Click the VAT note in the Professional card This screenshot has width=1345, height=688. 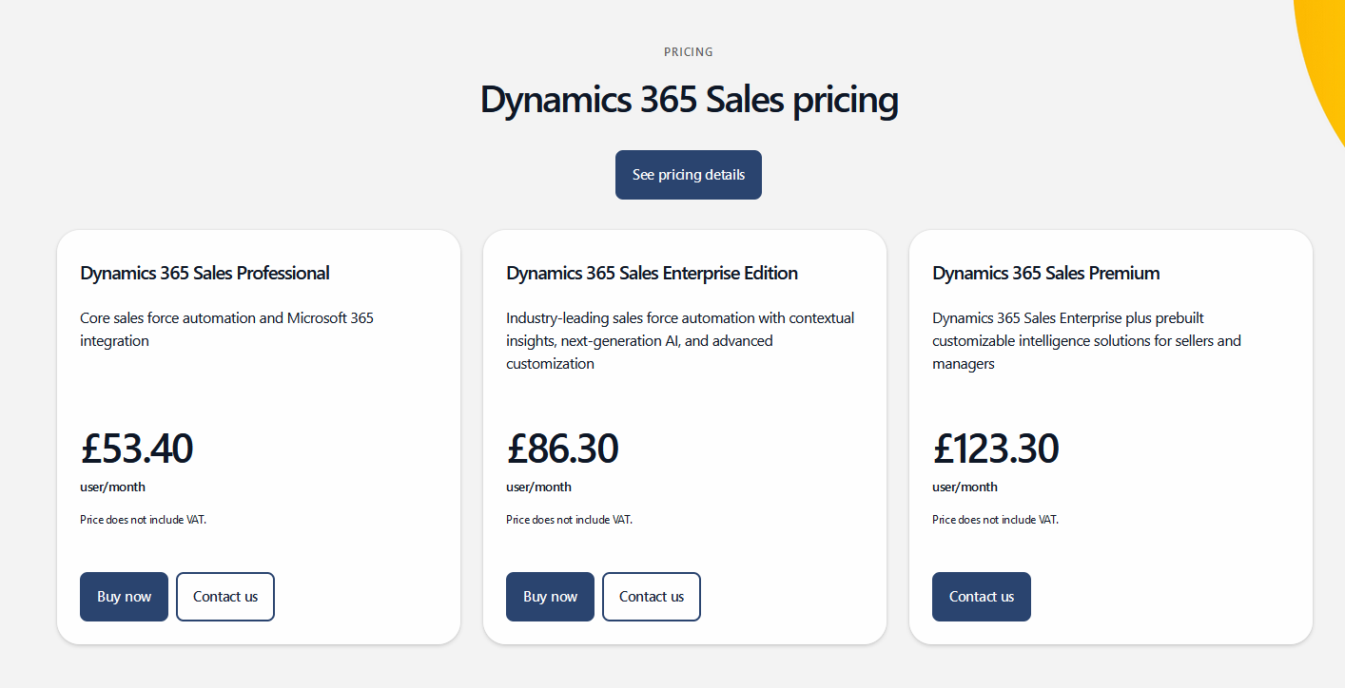[143, 520]
